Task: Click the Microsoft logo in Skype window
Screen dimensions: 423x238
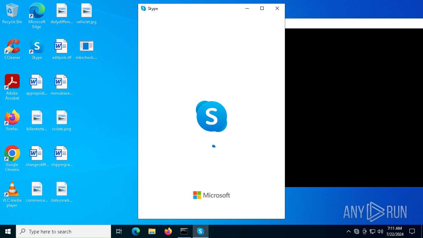Action: tap(211, 195)
